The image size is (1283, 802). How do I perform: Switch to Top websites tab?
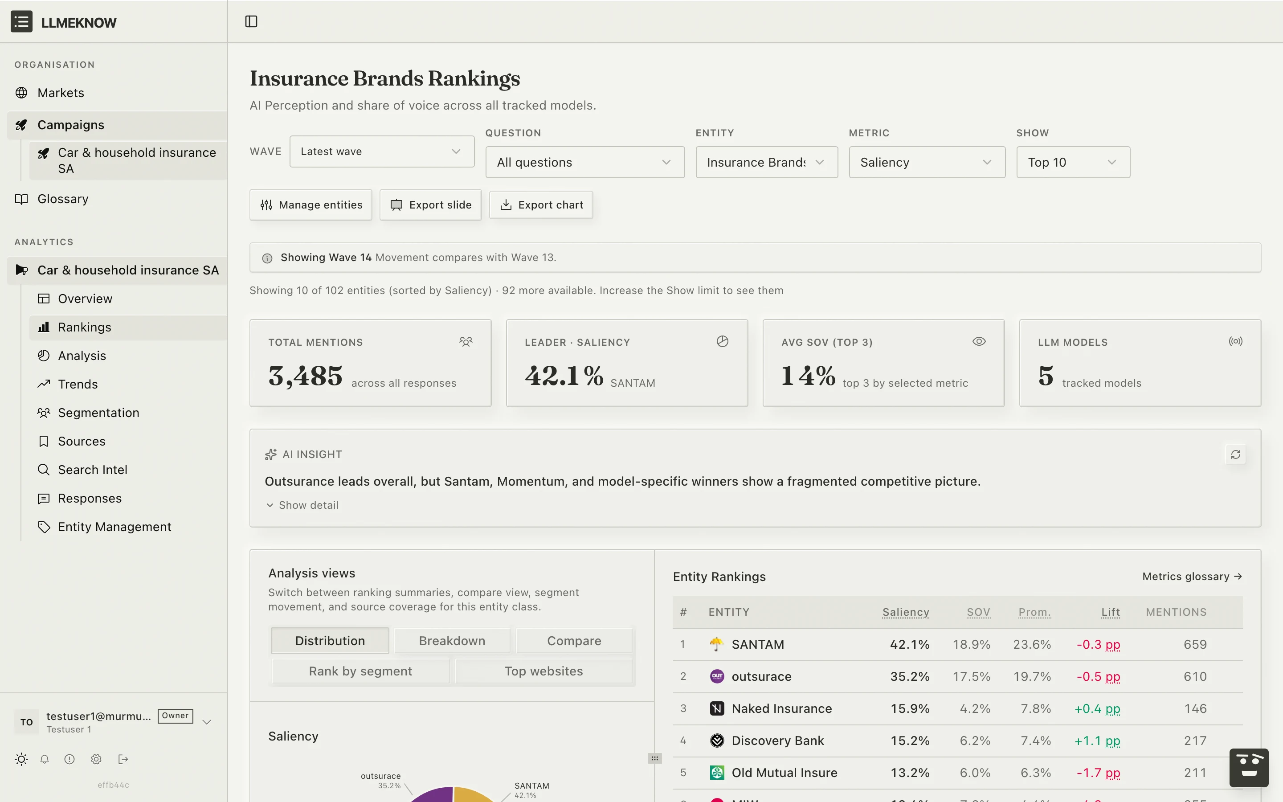(x=543, y=671)
